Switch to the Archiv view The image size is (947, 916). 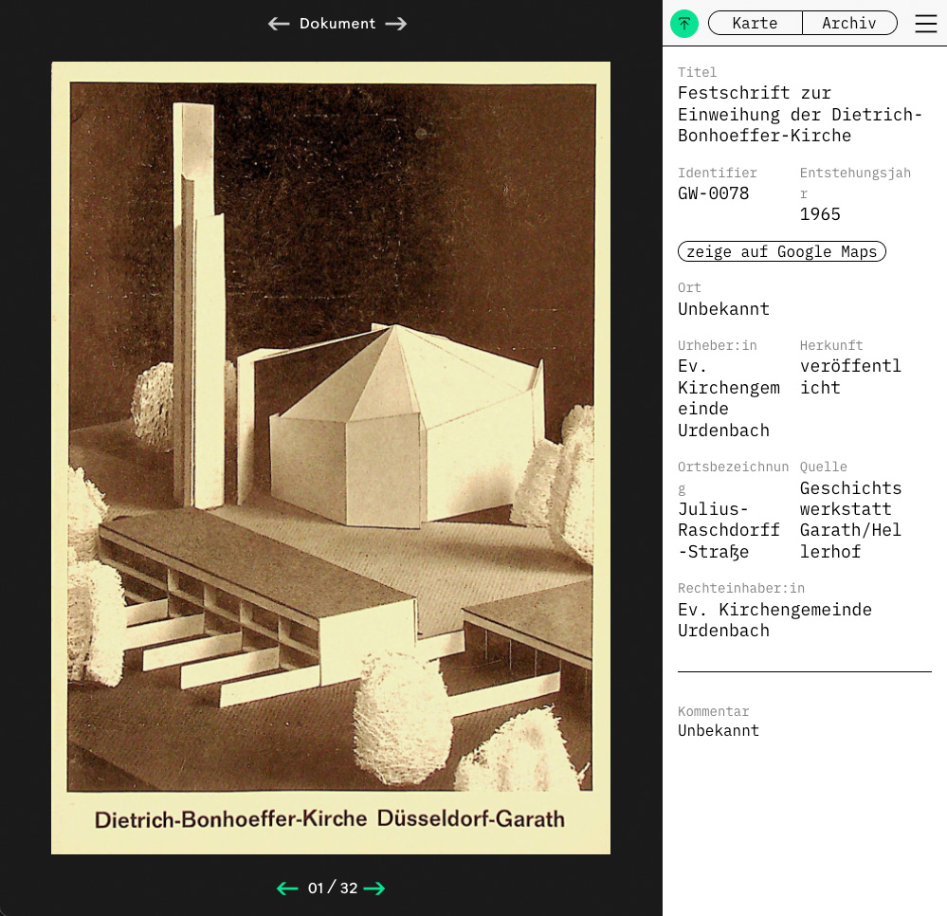click(849, 24)
